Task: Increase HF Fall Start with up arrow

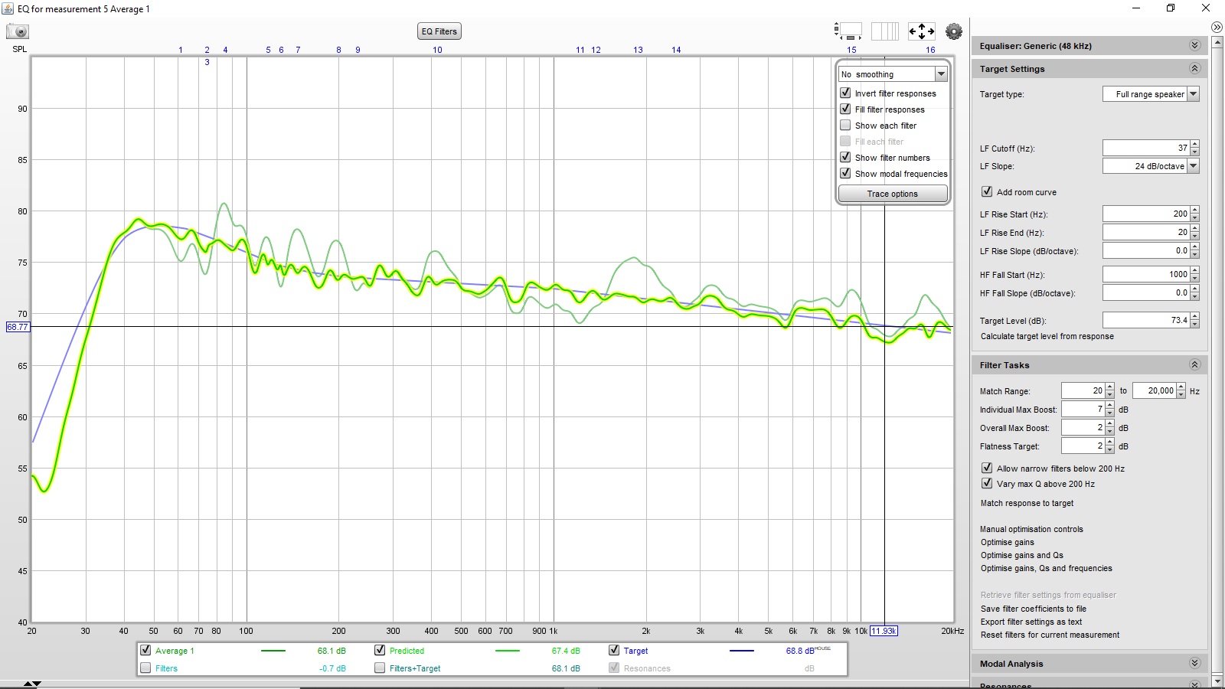Action: tap(1195, 271)
